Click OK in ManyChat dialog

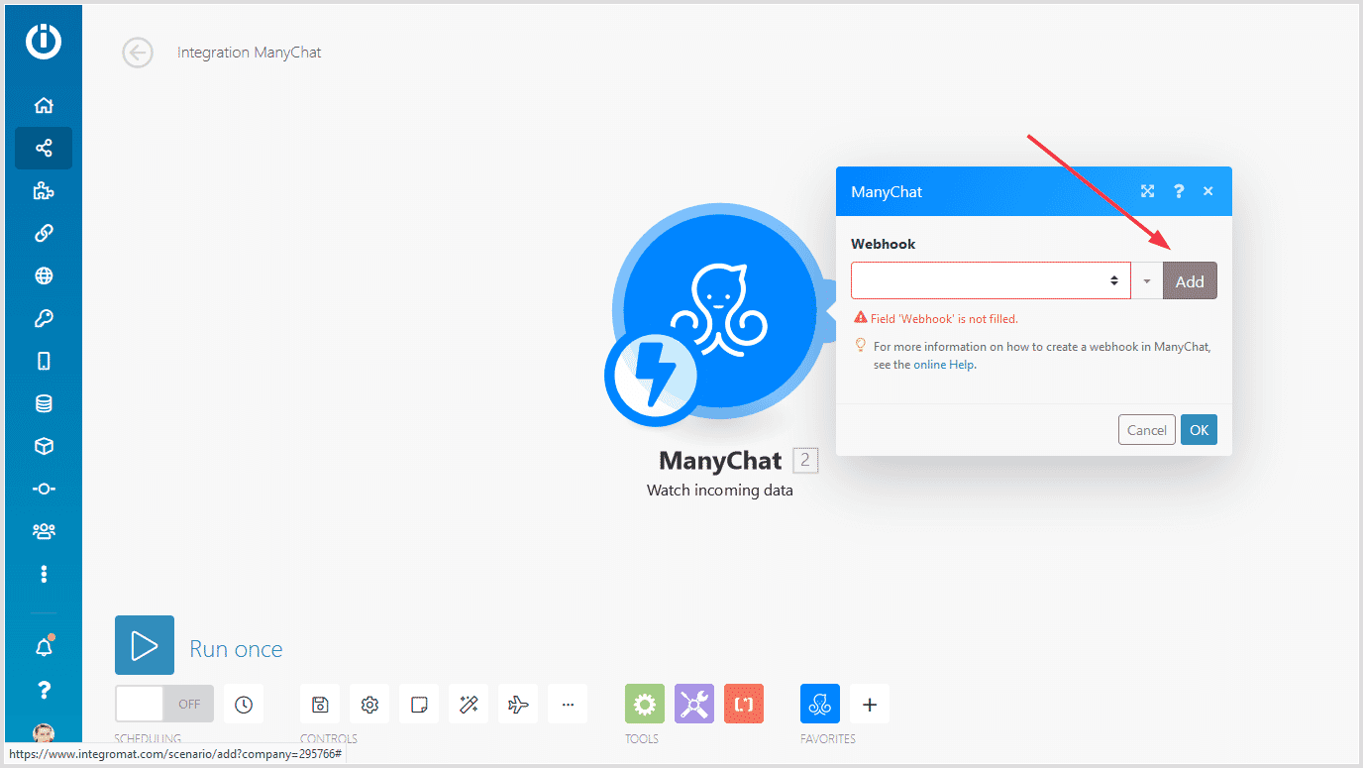[1199, 430]
